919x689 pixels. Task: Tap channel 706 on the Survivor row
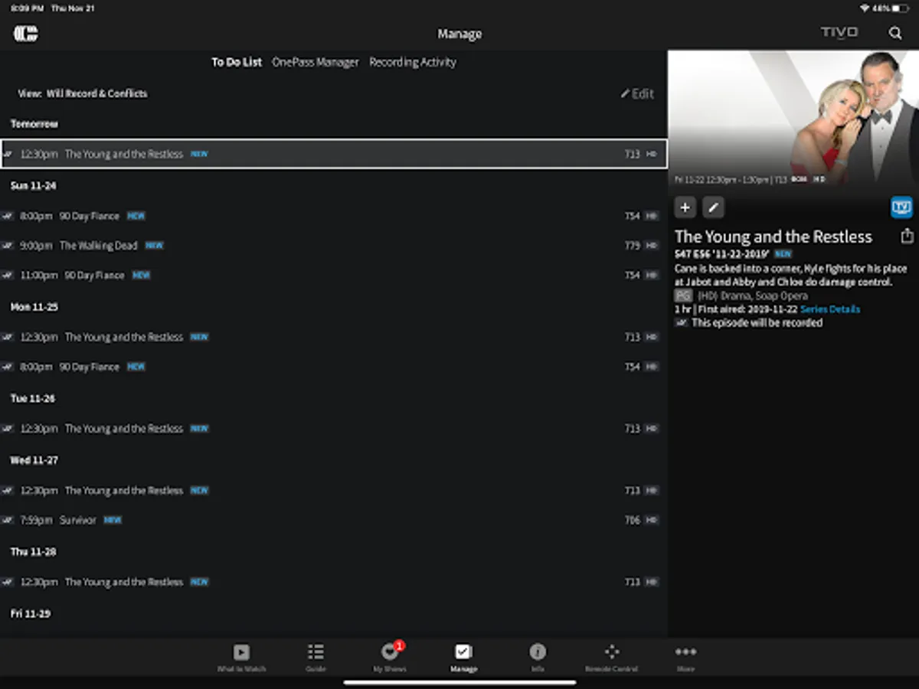pyautogui.click(x=632, y=520)
